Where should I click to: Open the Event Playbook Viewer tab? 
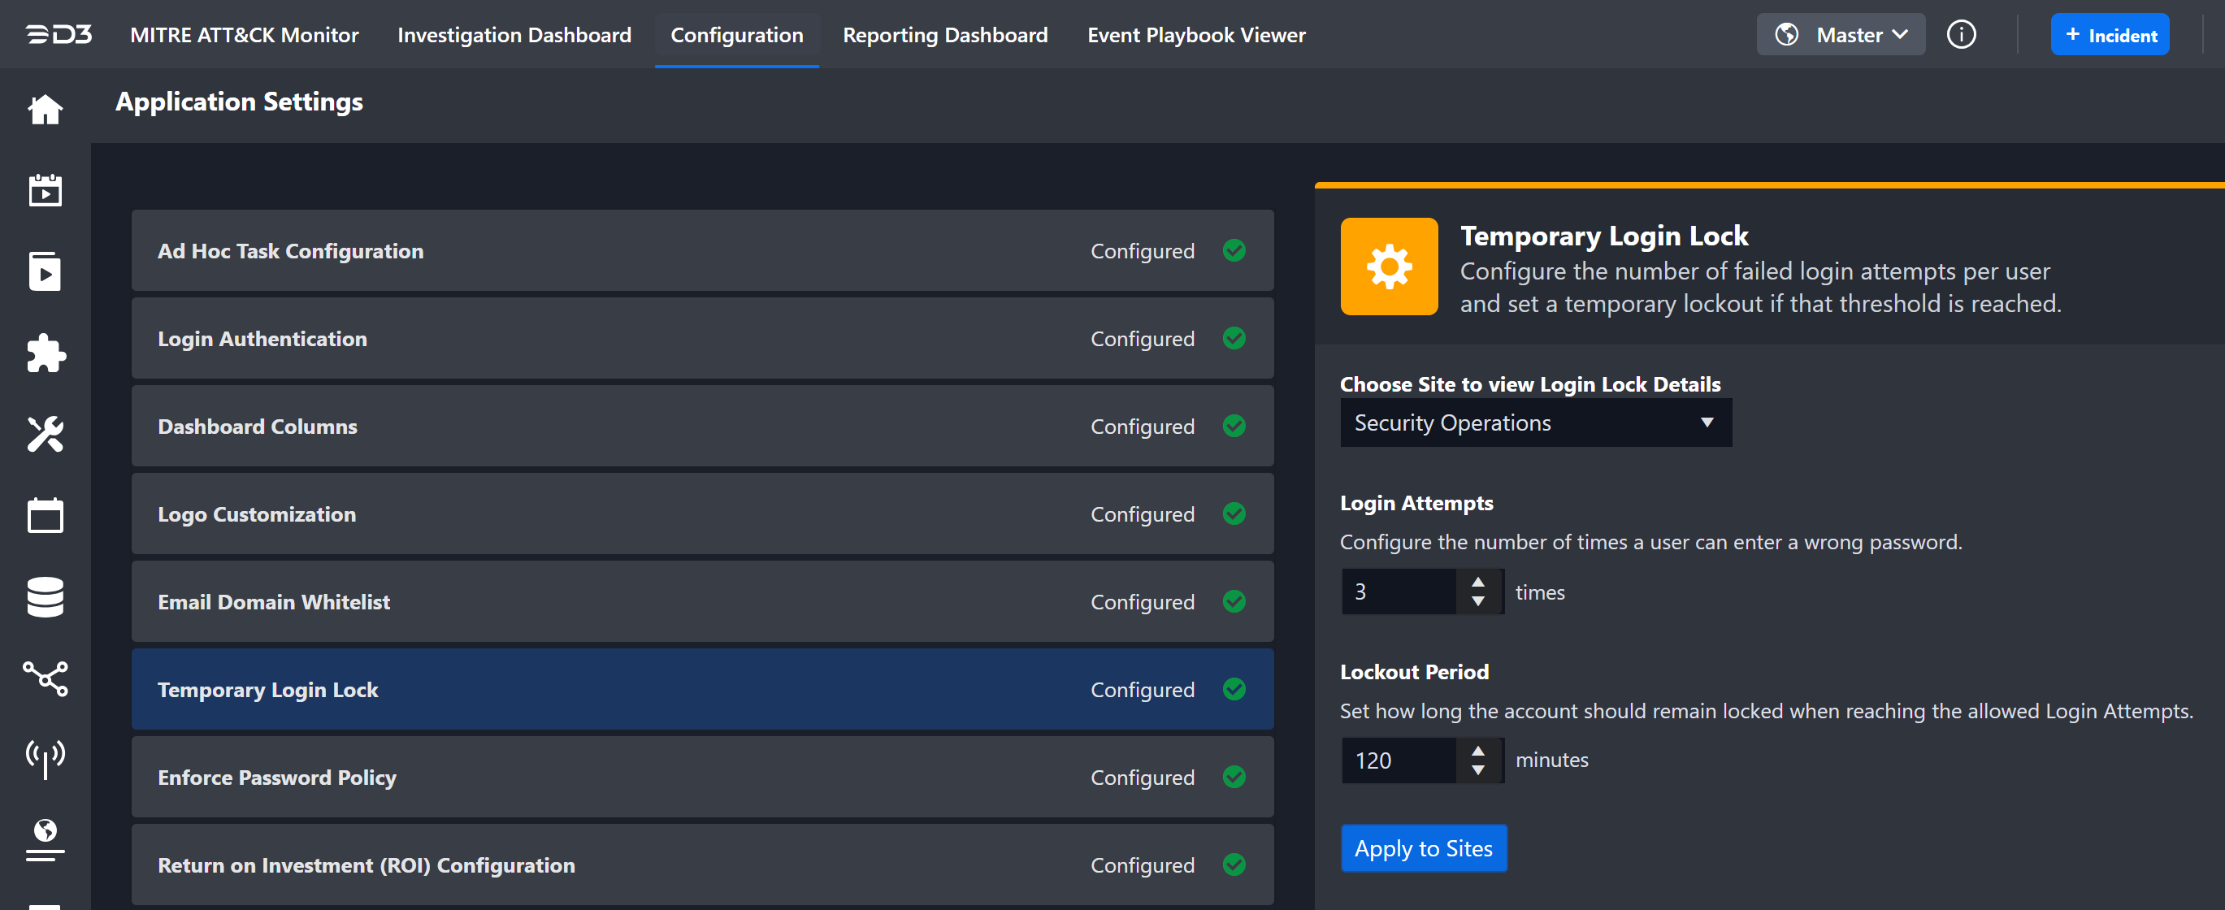point(1195,35)
